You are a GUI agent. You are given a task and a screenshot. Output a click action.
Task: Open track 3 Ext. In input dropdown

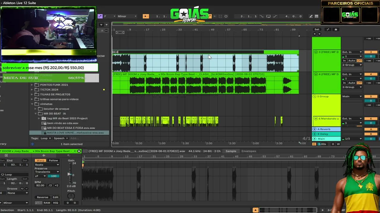coord(352,52)
